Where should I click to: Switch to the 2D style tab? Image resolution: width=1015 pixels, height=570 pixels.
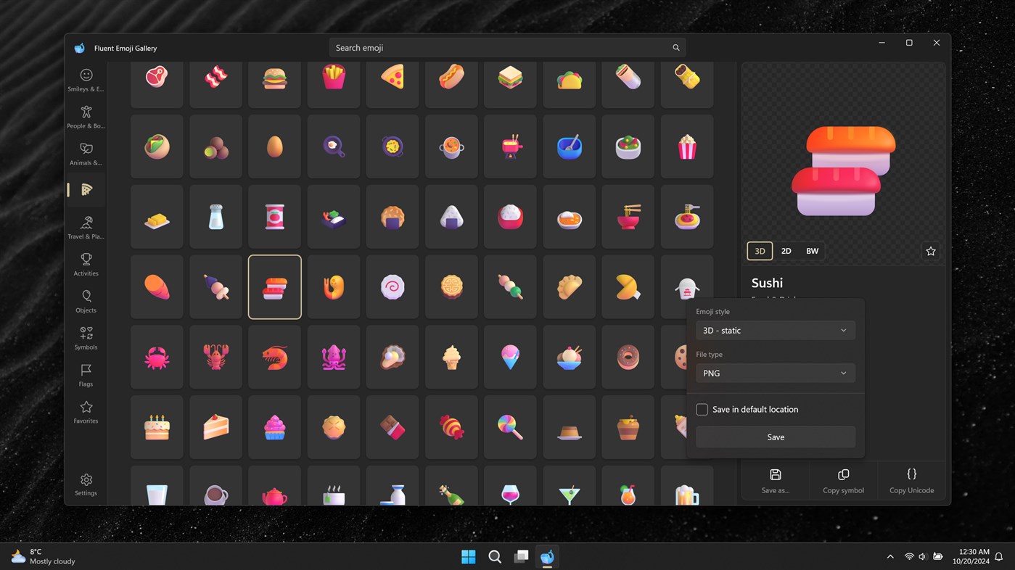786,251
